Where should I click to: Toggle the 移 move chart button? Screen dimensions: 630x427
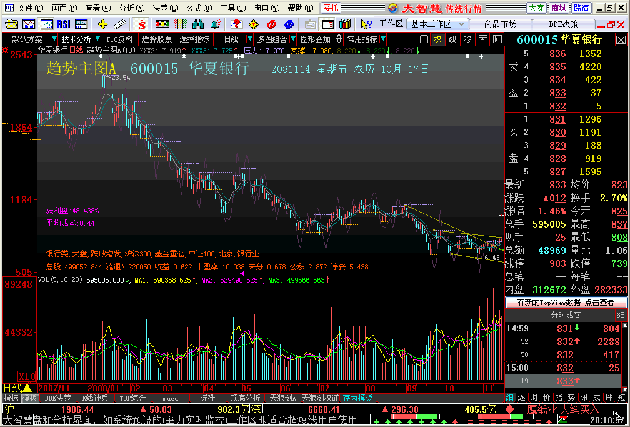467,39
